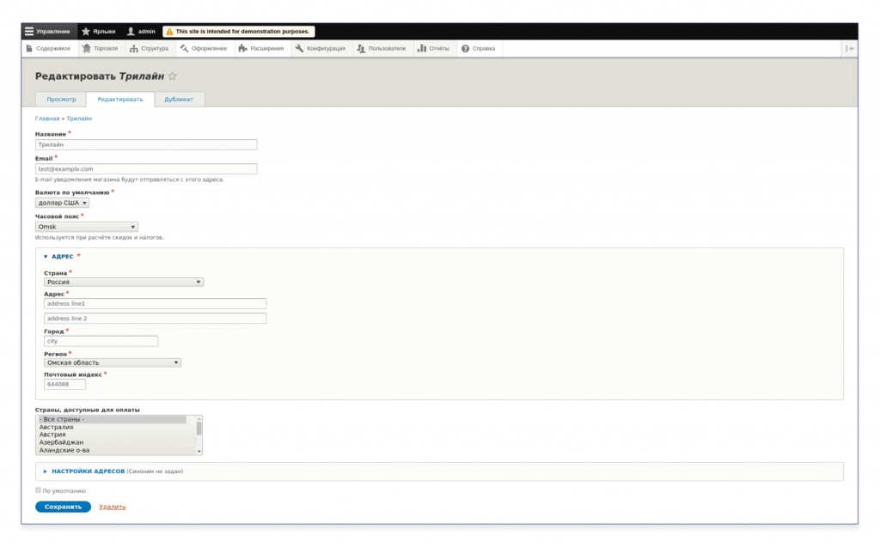
Task: Click Email input with test@example.com
Action: 146,169
